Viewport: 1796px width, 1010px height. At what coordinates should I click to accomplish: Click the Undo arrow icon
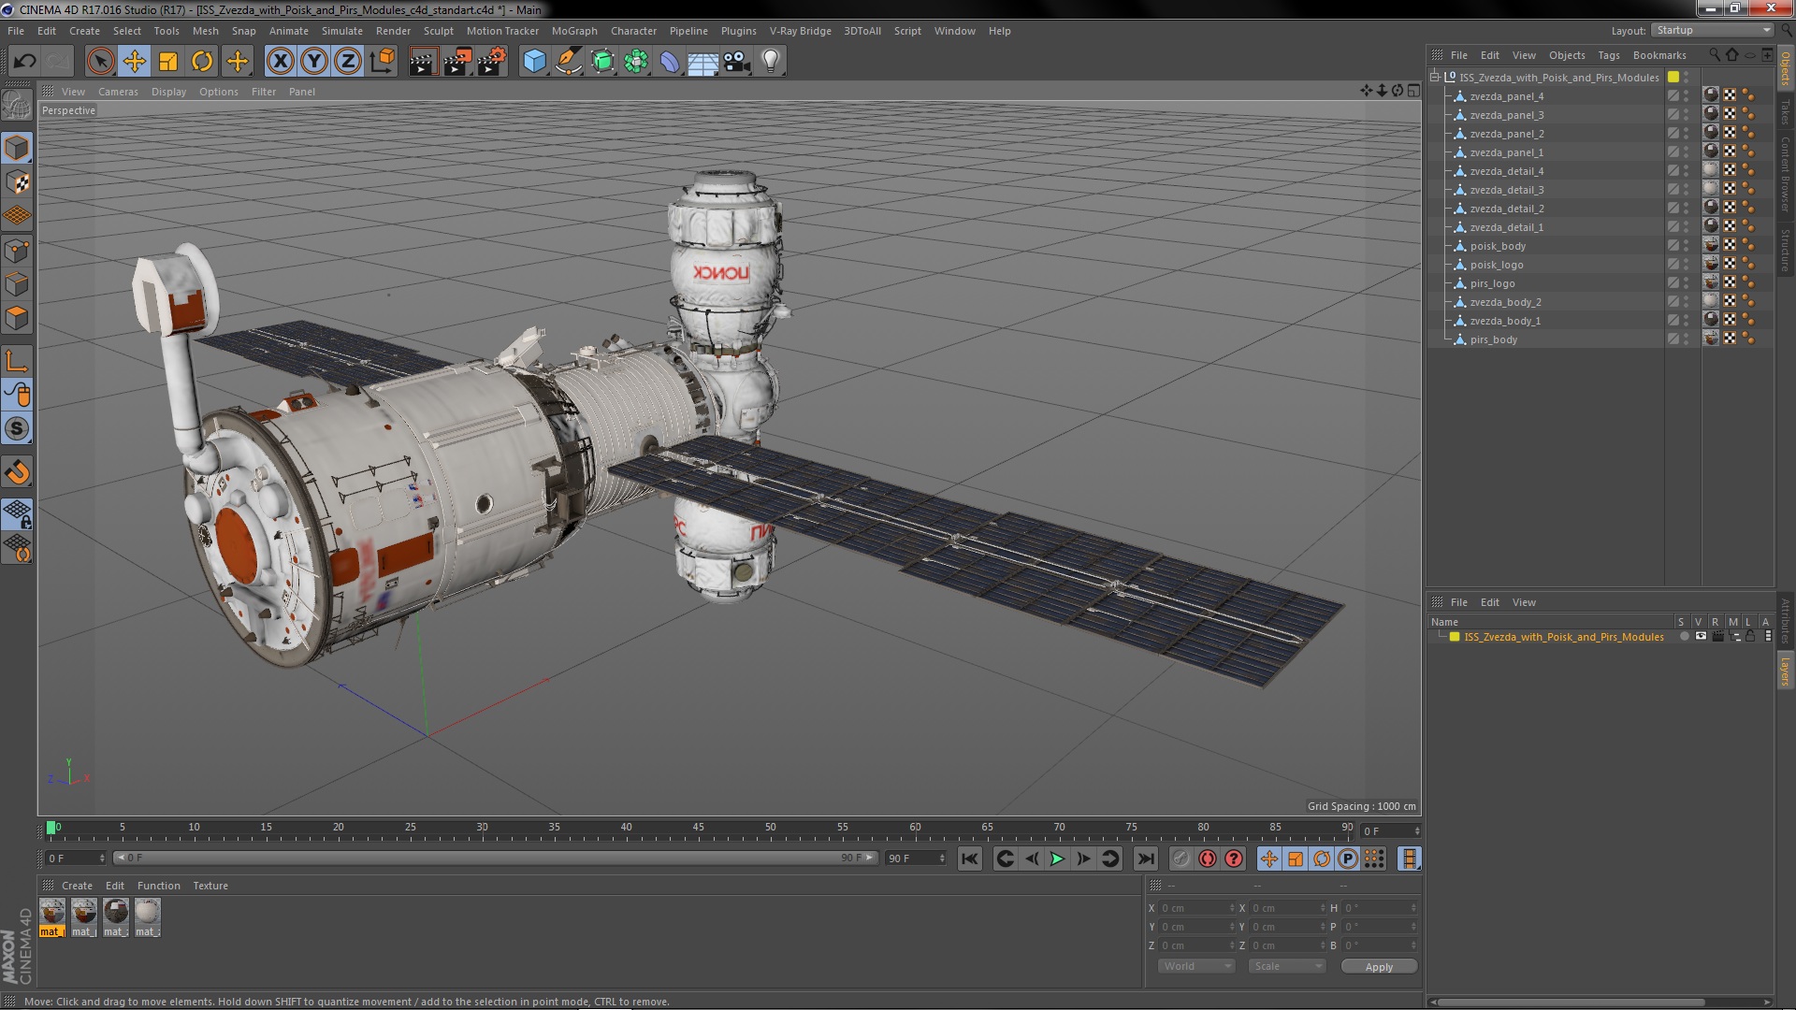click(24, 62)
